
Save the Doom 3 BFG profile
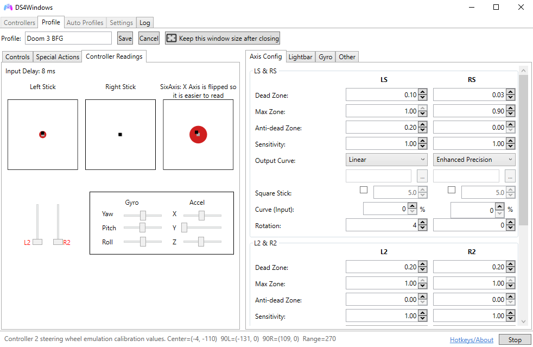[125, 38]
